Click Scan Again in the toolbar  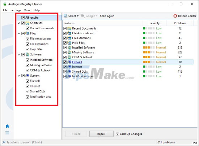pyautogui.click(x=107, y=16)
